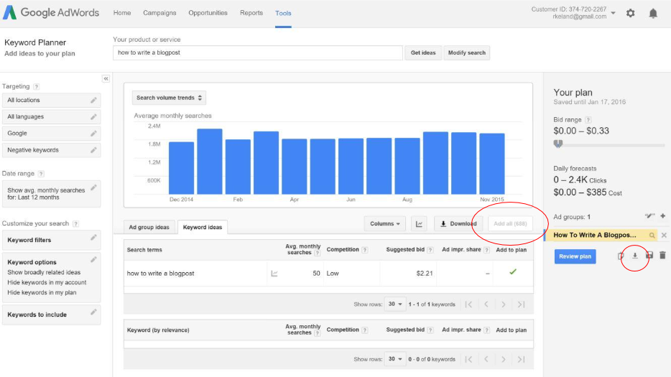Click the Feb bar in search volume chart
This screenshot has height=377, width=671.
point(238,167)
